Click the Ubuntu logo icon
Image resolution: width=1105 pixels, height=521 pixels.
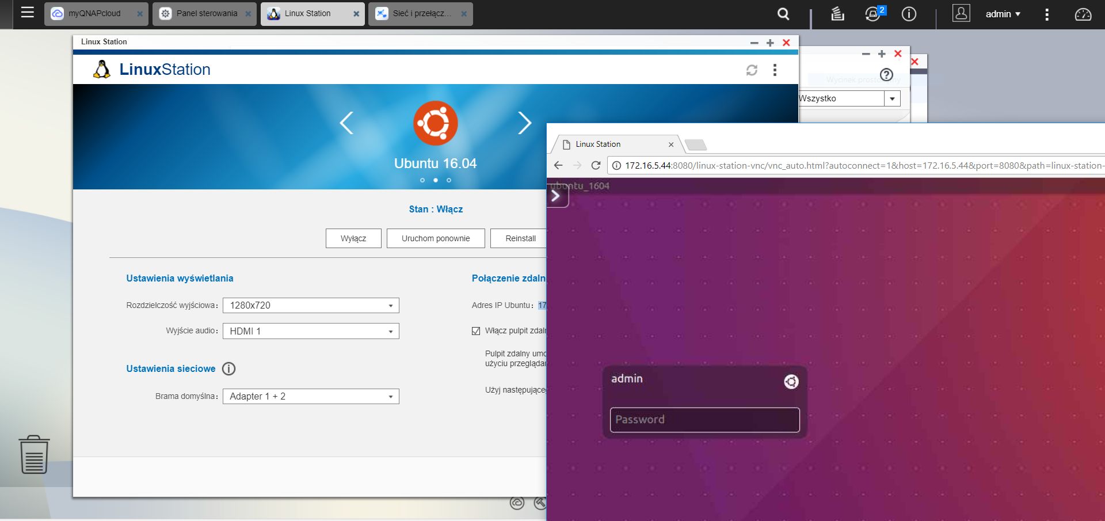[x=436, y=123]
